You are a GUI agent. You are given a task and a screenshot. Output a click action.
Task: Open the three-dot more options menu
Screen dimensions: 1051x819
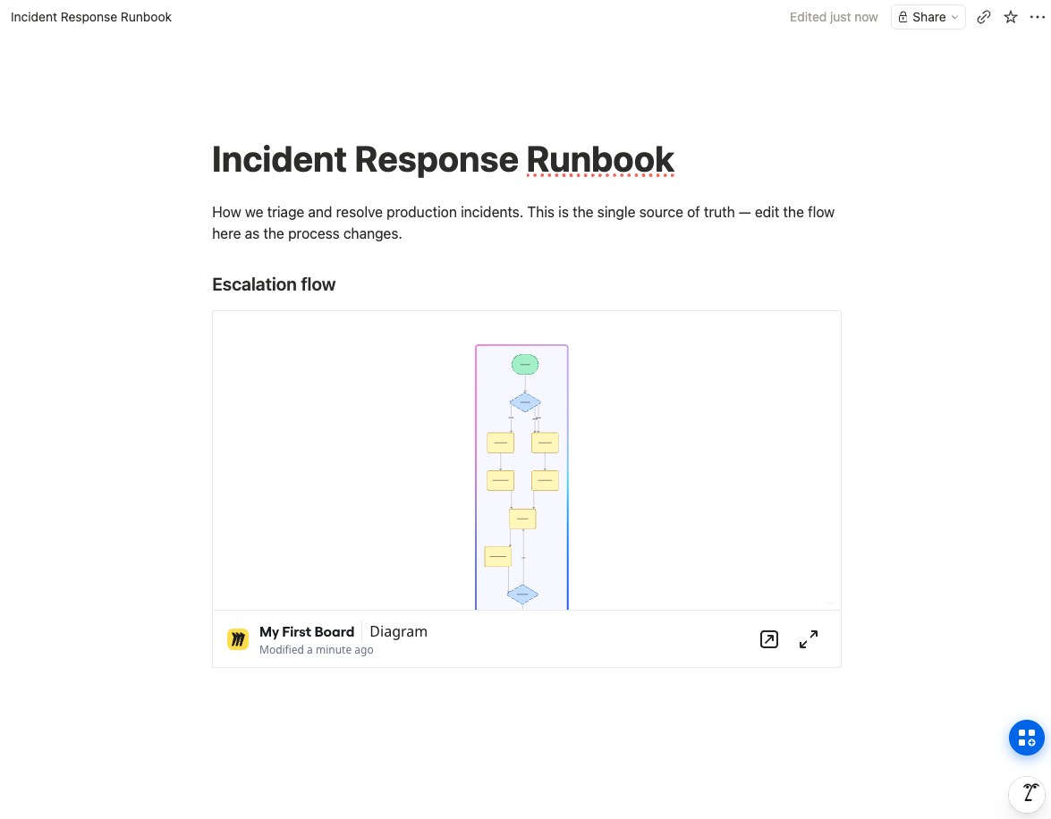tap(1037, 17)
